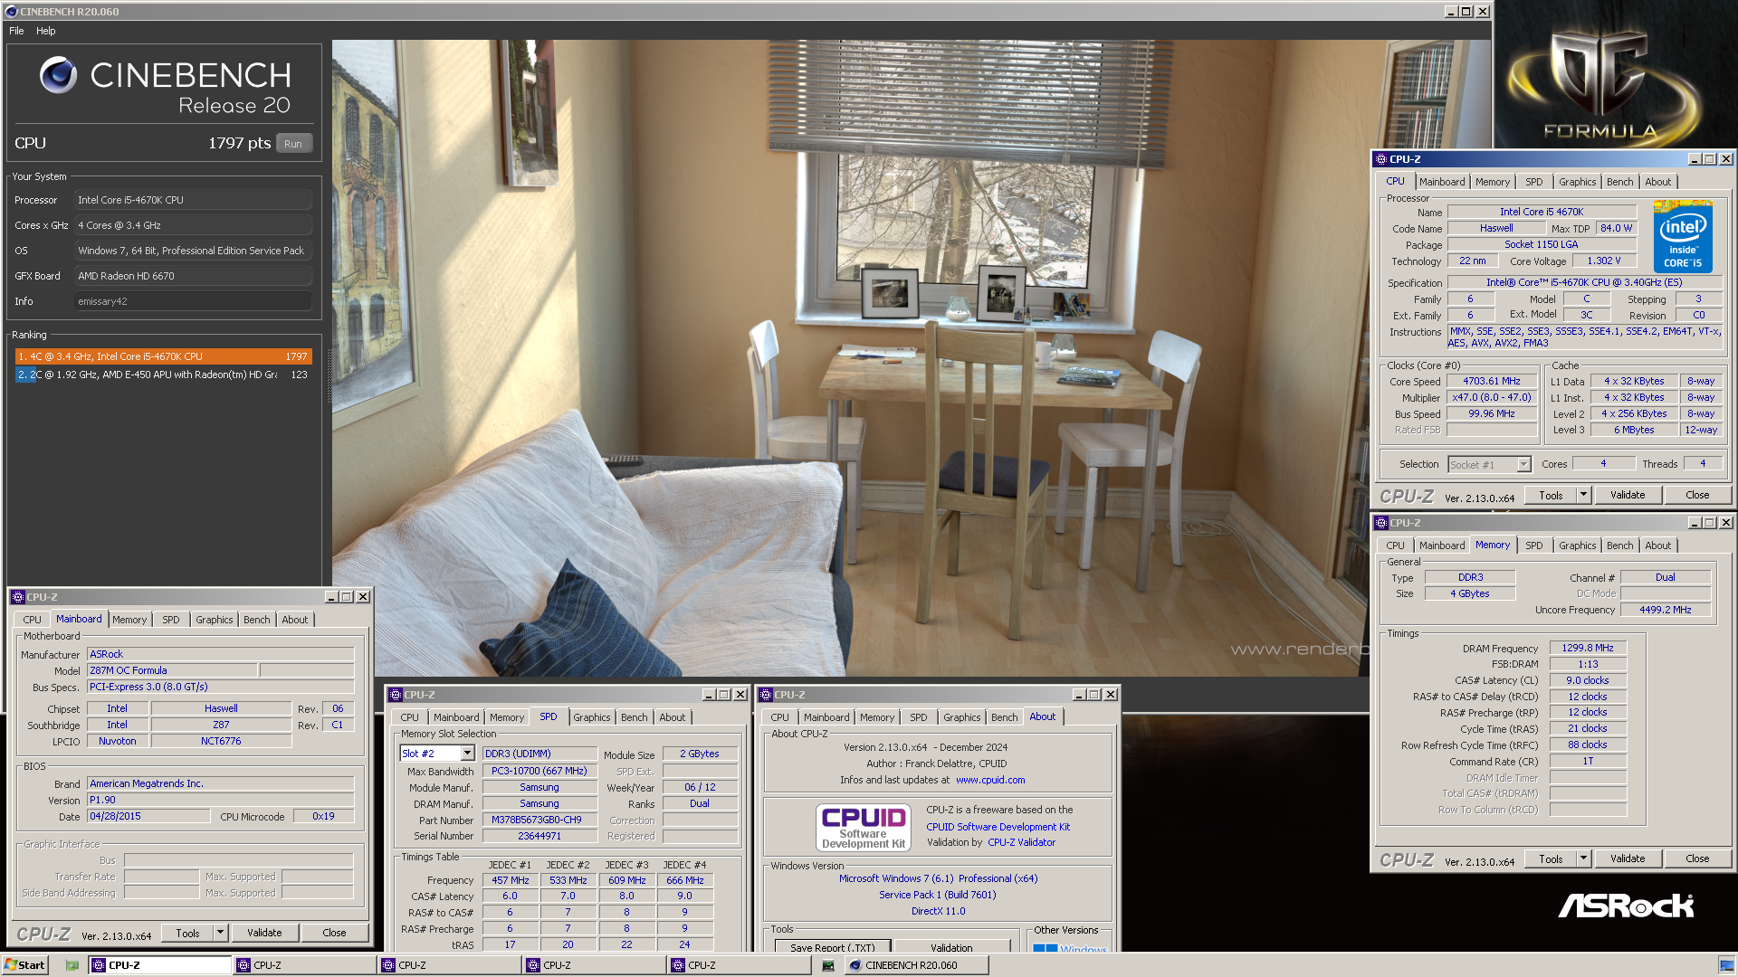This screenshot has height=977, width=1738.
Task: Click the Intel inside Core i5 logo
Action: point(1683,237)
